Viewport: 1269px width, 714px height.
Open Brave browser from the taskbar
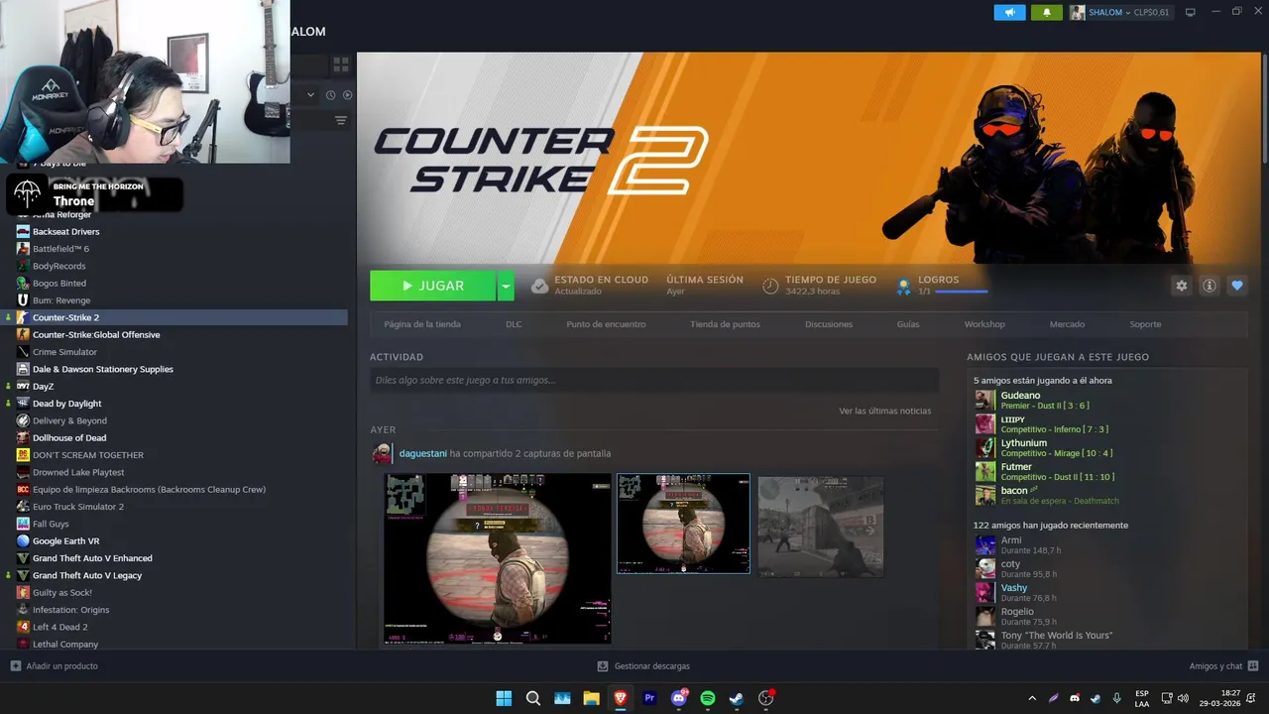click(x=621, y=698)
